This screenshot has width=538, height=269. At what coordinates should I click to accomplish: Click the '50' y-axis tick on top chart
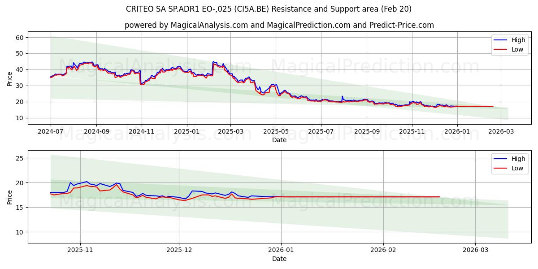(x=19, y=54)
